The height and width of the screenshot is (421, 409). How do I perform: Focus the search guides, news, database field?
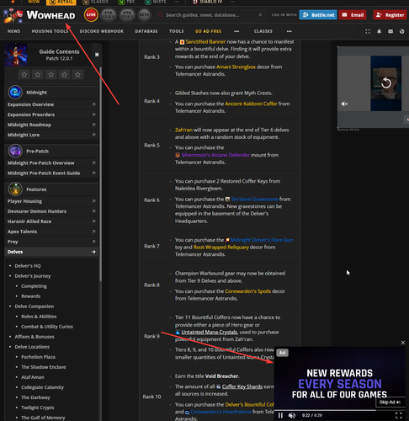[x=210, y=15]
